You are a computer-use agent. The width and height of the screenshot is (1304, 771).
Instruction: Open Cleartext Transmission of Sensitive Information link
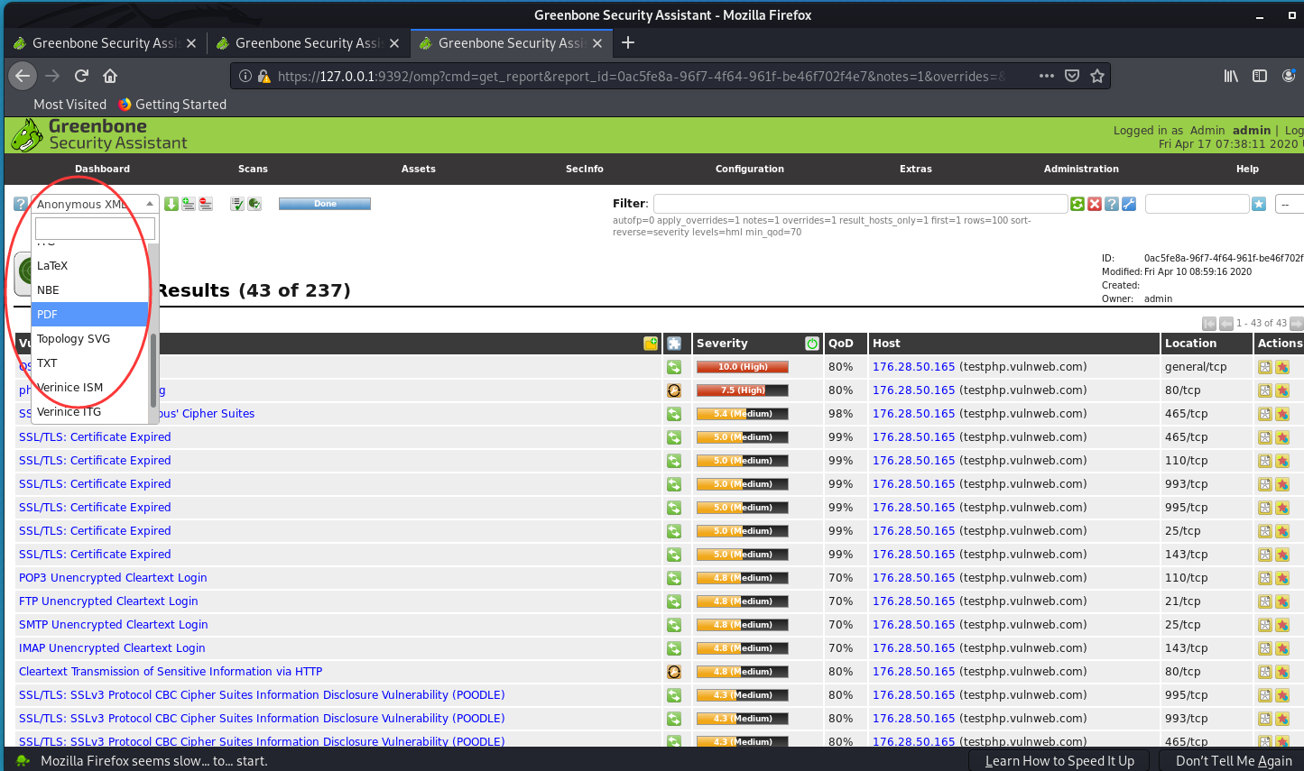[171, 672]
